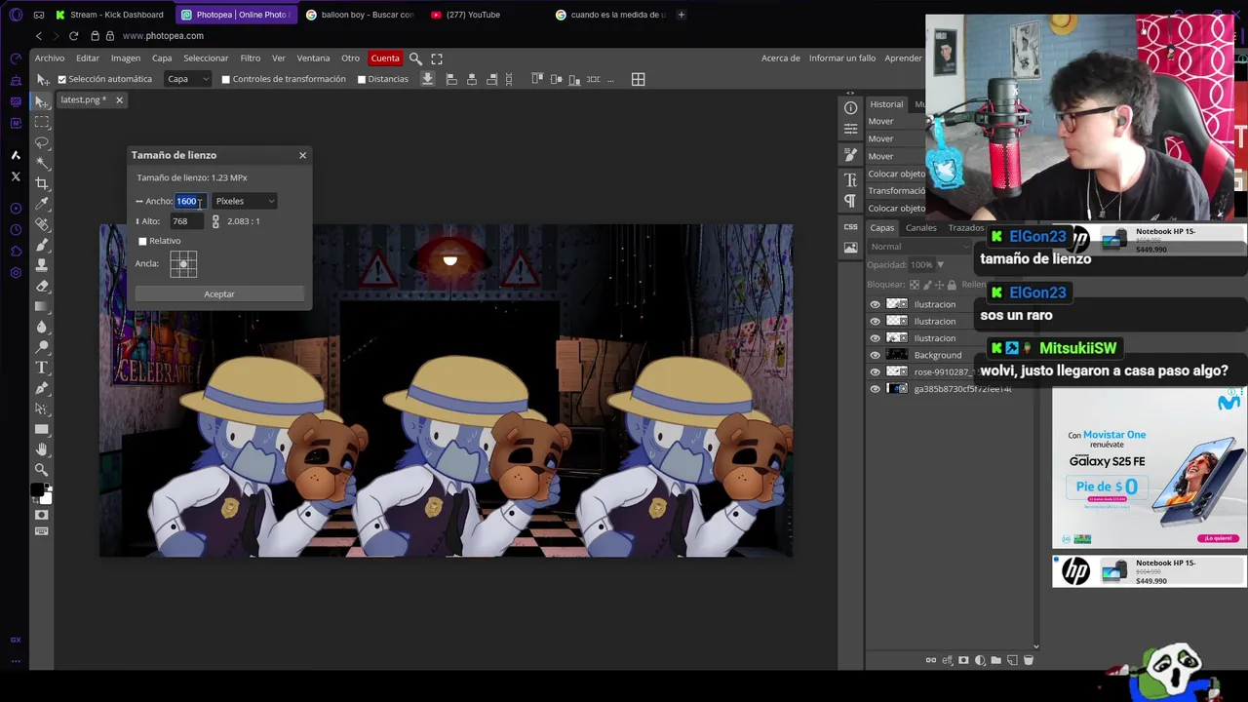Hide the first Ilustracion layer
Screen dimensions: 1248x702
(x=875, y=304)
